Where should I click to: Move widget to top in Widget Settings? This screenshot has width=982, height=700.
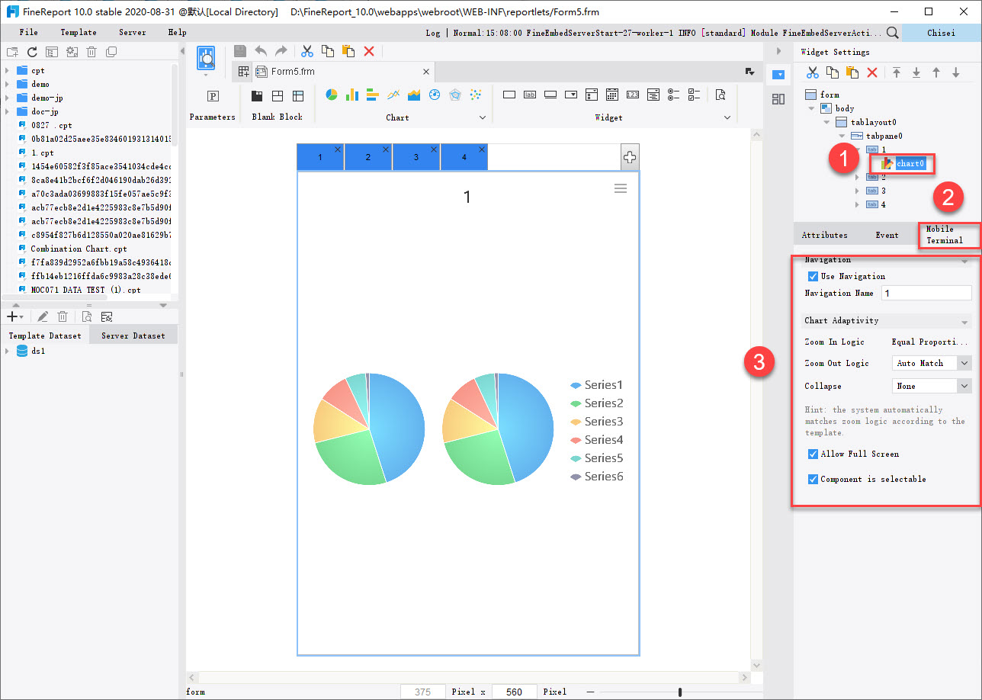[897, 72]
